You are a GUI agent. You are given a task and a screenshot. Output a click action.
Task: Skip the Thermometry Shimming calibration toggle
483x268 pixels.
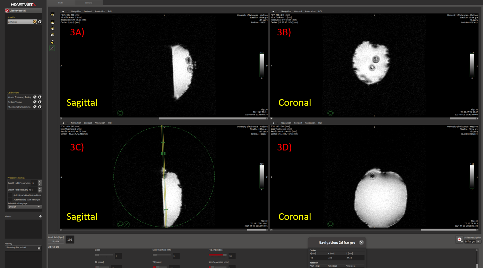tap(35, 107)
